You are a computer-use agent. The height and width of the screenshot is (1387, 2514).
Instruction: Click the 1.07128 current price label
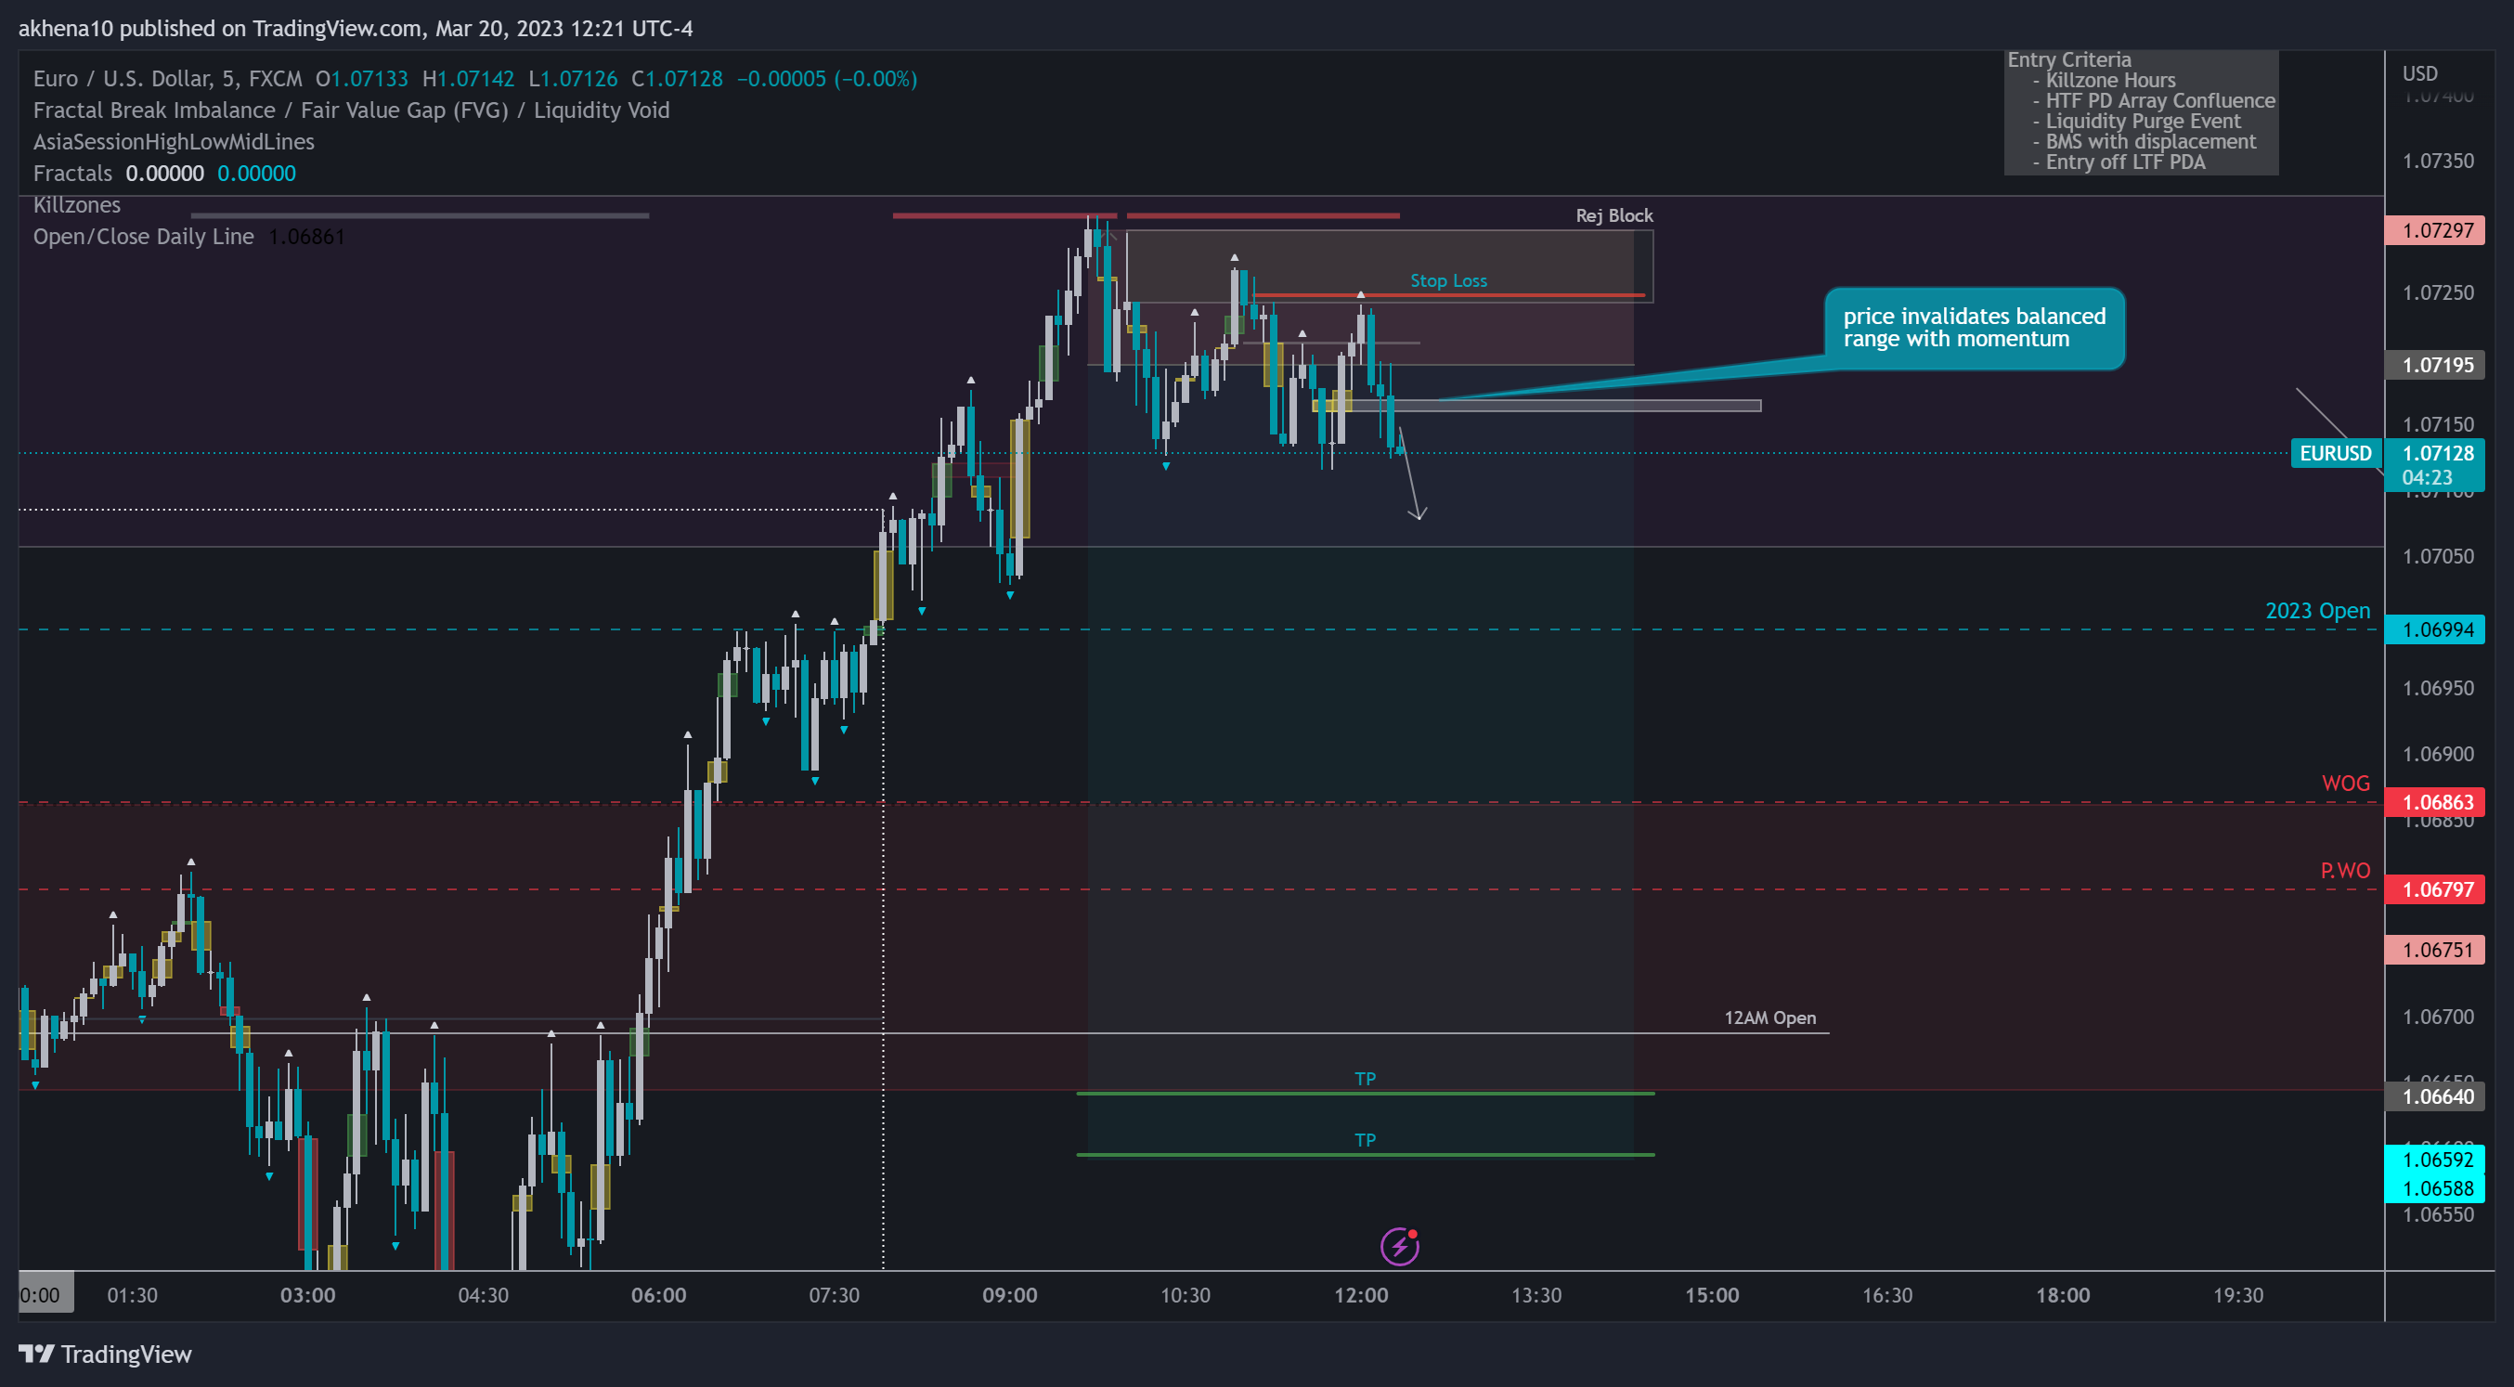click(2437, 453)
